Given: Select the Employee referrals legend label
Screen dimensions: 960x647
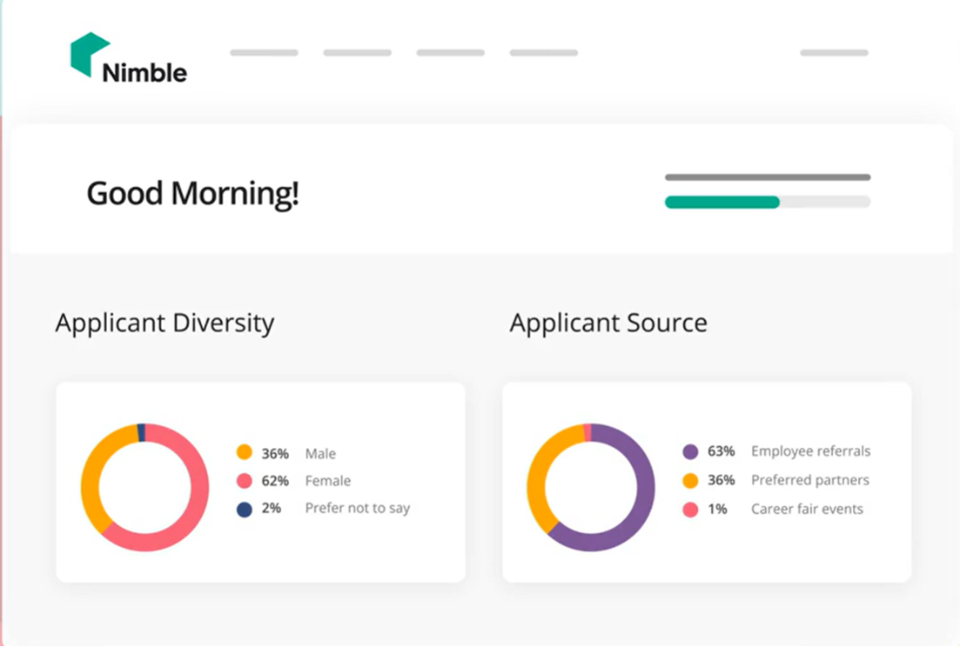Looking at the screenshot, I should pos(810,451).
